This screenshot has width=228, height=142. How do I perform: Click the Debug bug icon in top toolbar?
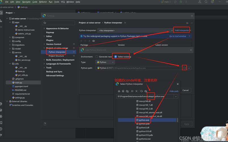[x=181, y=2]
